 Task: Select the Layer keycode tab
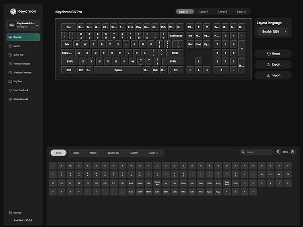pos(154,153)
